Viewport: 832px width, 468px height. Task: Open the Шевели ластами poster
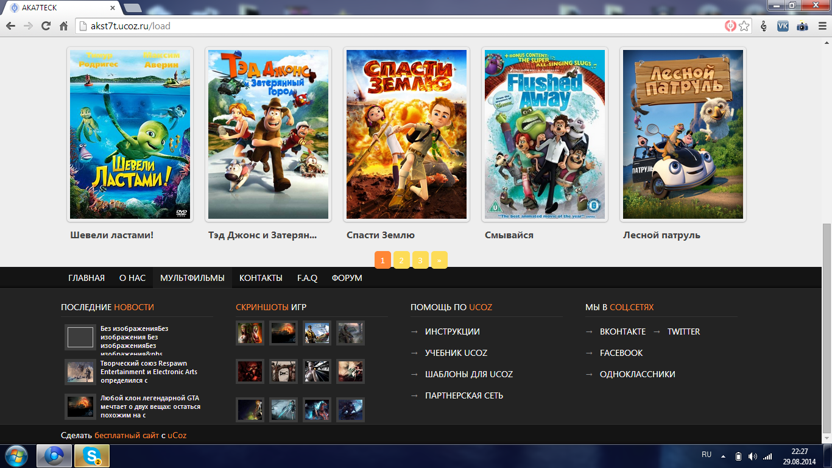tap(130, 134)
